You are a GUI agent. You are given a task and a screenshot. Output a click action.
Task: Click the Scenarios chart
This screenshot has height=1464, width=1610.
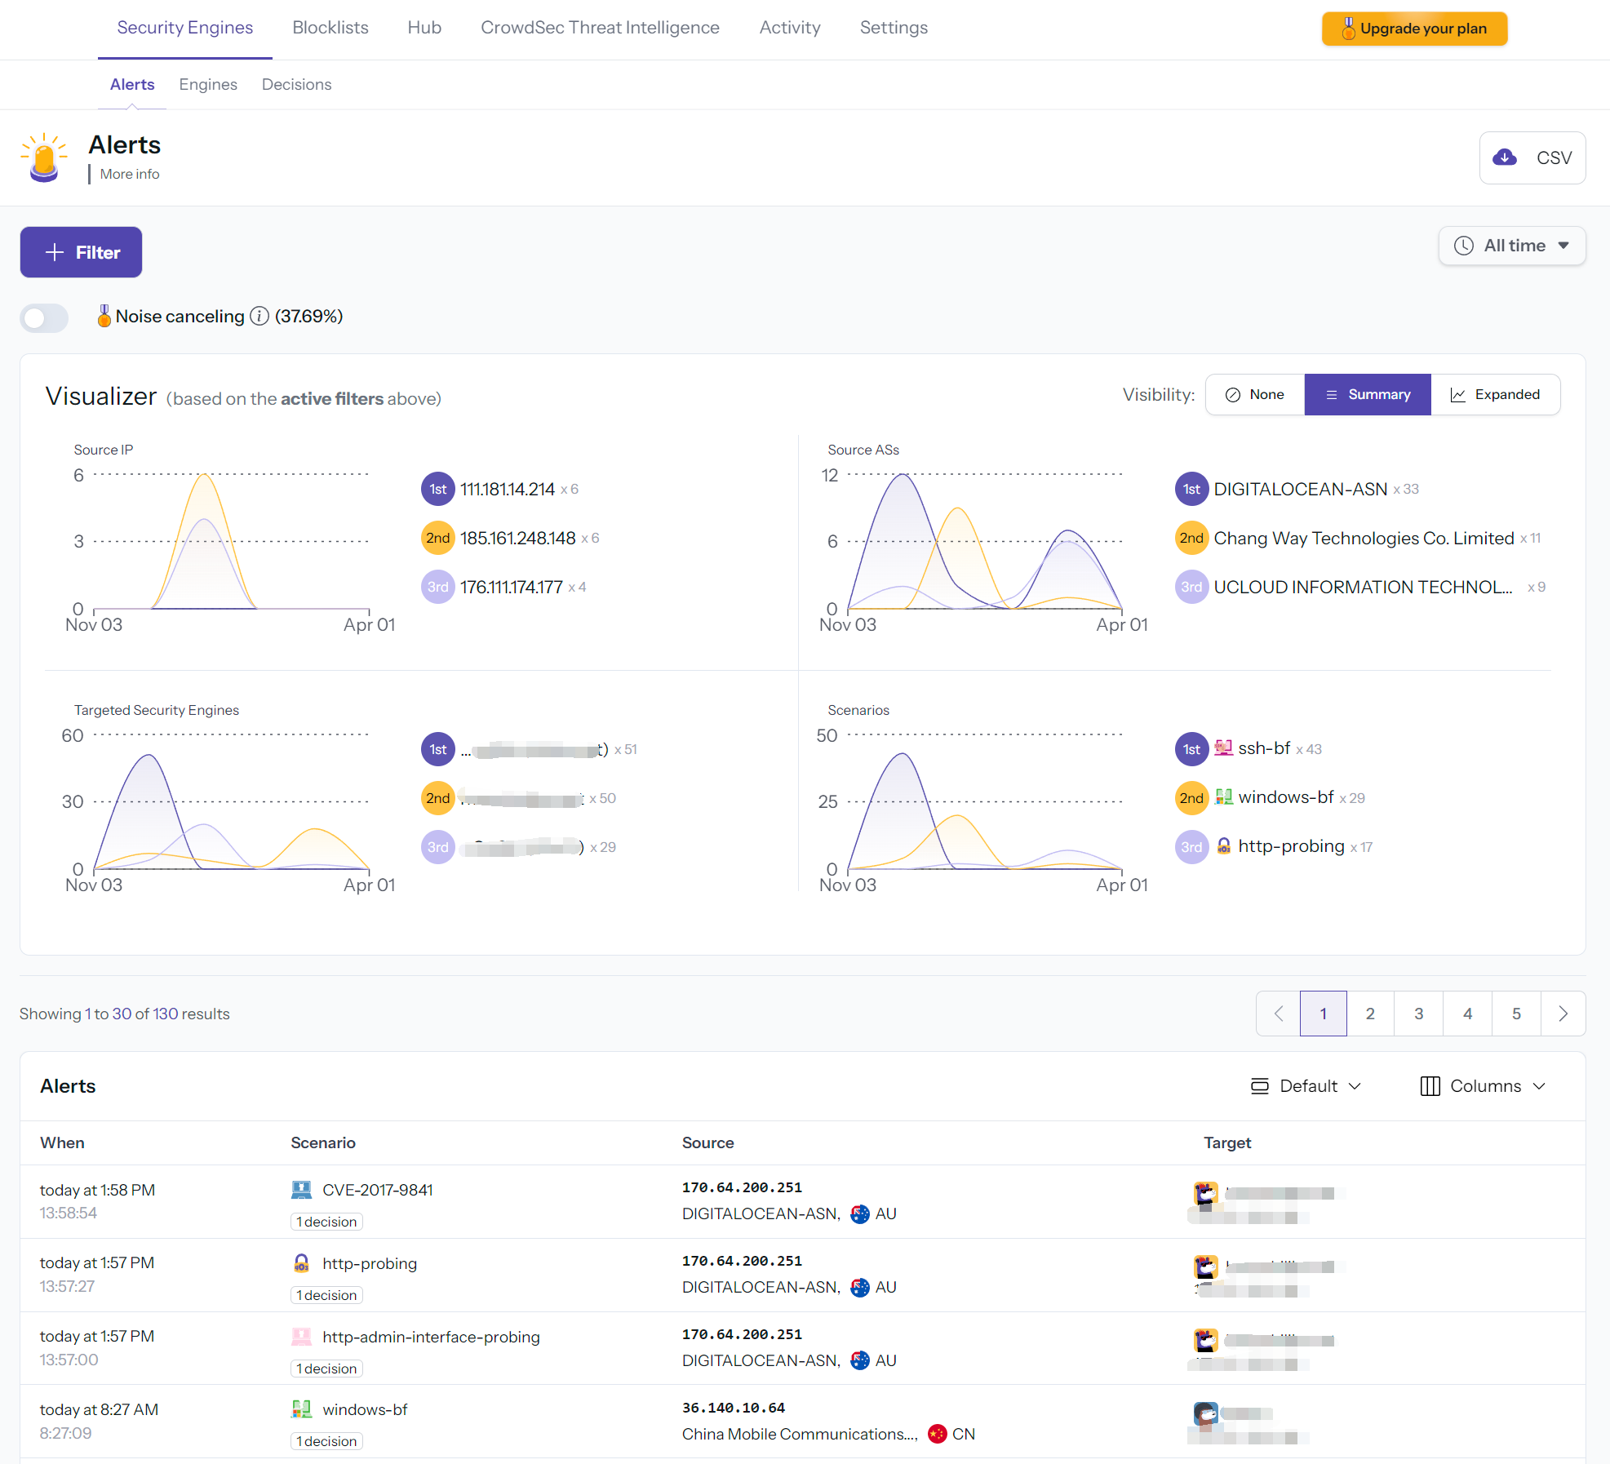(984, 801)
